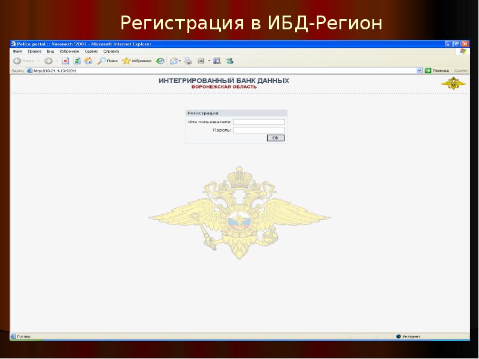Open the Mail icon on the toolbar

[x=174, y=60]
